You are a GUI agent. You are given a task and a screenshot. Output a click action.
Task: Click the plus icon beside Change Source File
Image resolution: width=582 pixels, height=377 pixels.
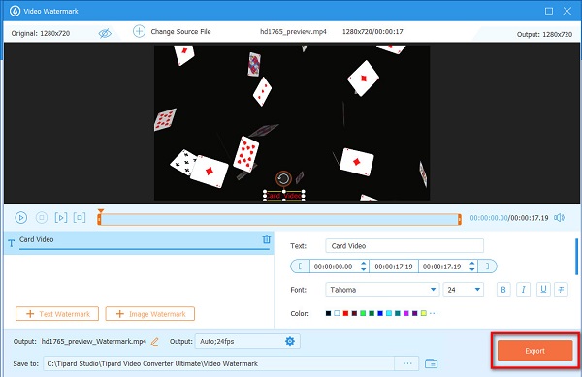click(x=139, y=31)
